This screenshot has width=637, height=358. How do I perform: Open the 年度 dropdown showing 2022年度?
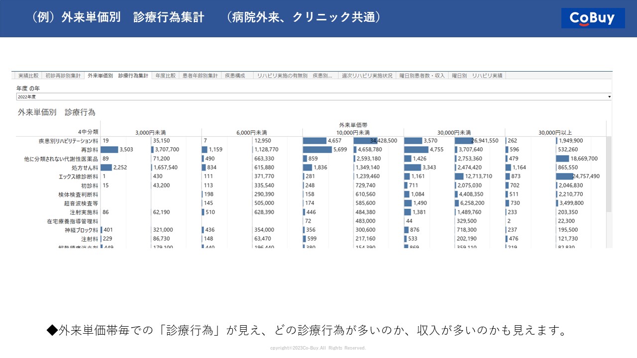coord(314,96)
